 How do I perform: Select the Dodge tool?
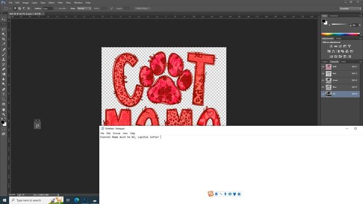pyautogui.click(x=3, y=84)
